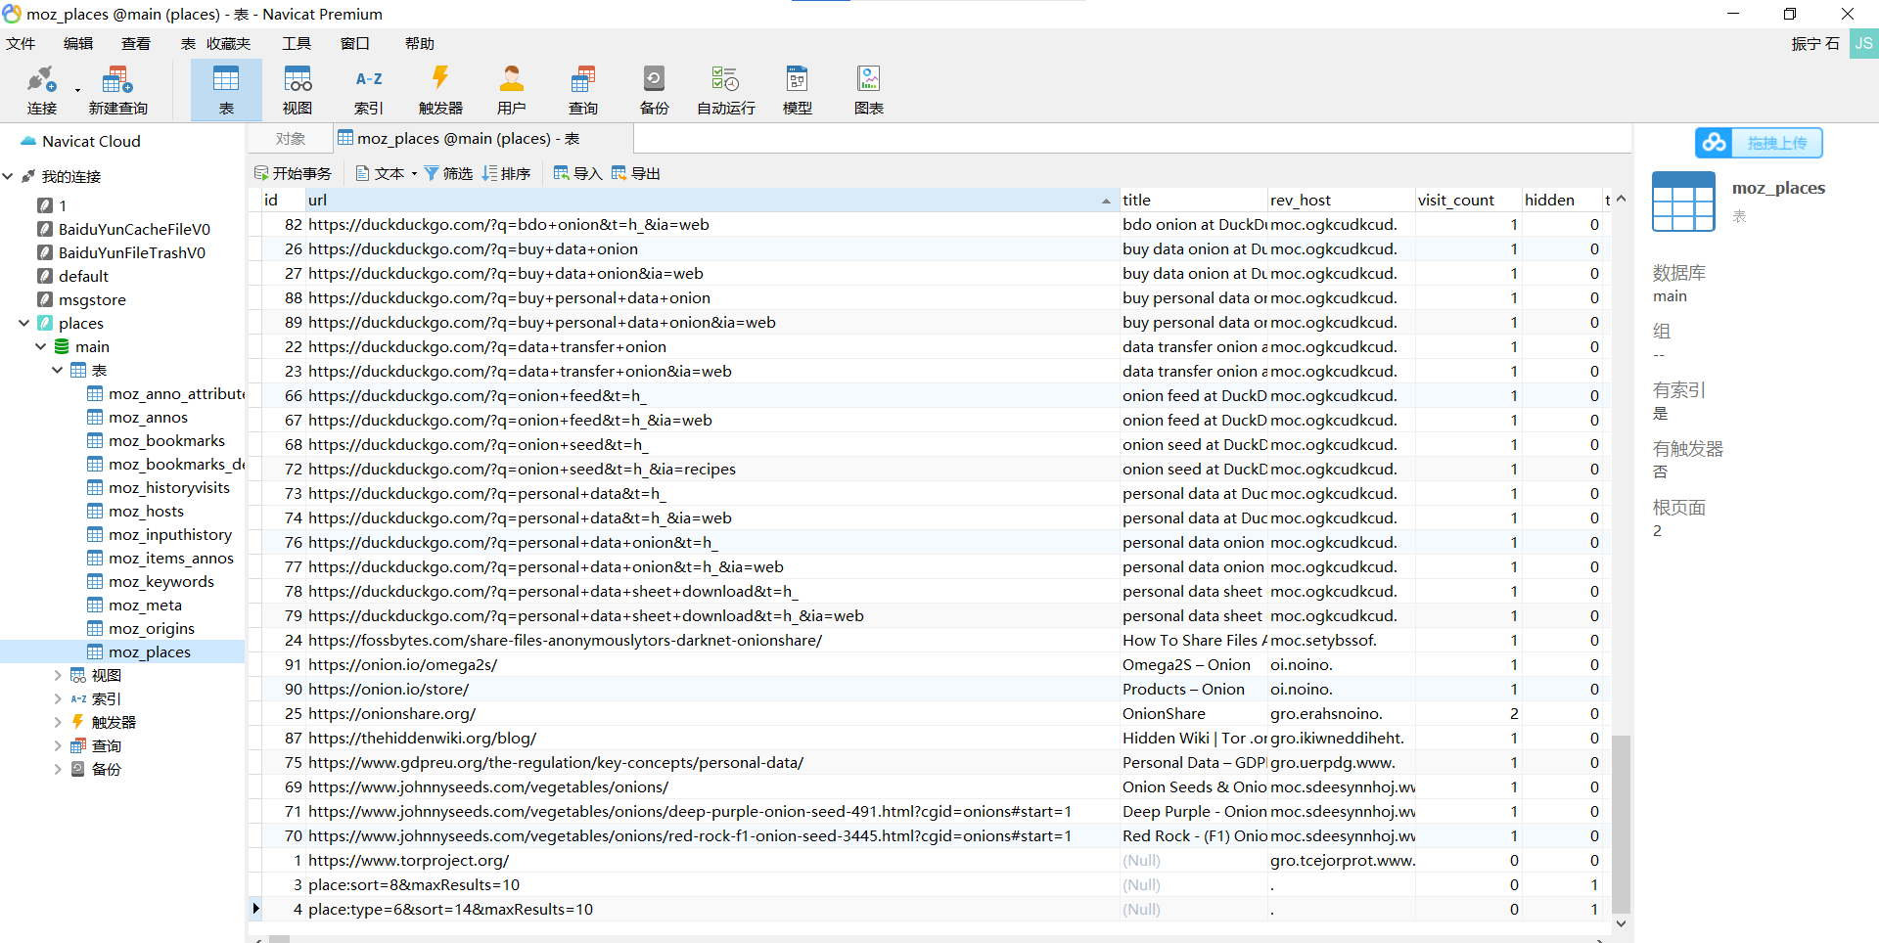This screenshot has width=1879, height=943.
Task: Click the 新建查询 (New Query) icon
Action: [117, 89]
